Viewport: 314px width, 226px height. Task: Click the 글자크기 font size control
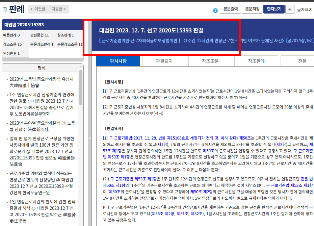305,9
